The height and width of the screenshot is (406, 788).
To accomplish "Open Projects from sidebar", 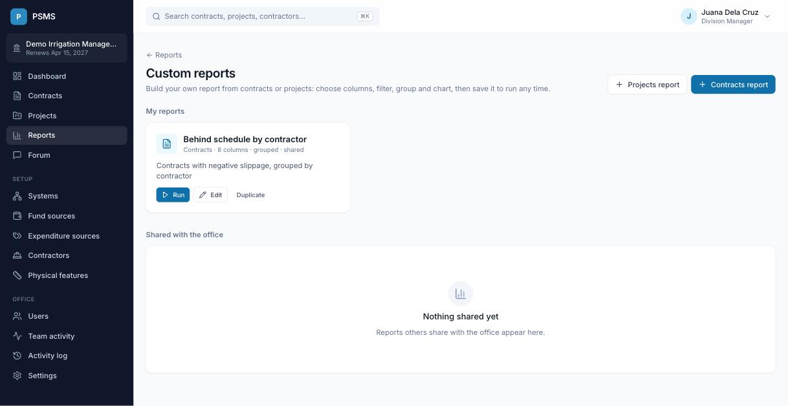I will tap(67, 116).
